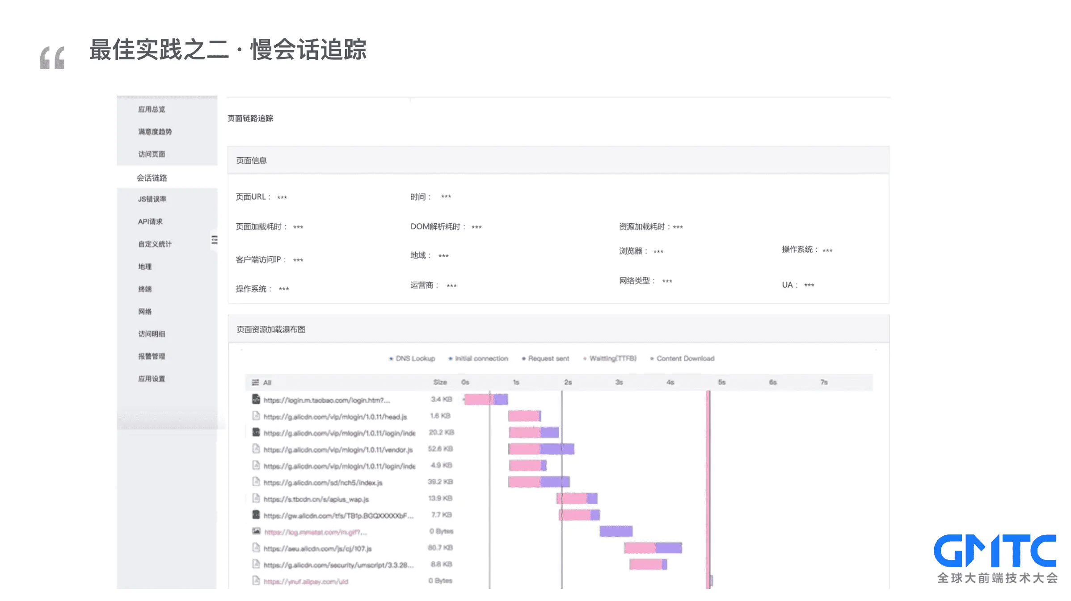
Task: Click the purple bar of the m.gif request
Action: [616, 531]
